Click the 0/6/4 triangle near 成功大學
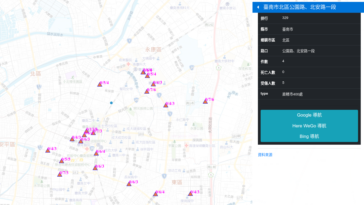This screenshot has height=205, width=364. (96, 153)
